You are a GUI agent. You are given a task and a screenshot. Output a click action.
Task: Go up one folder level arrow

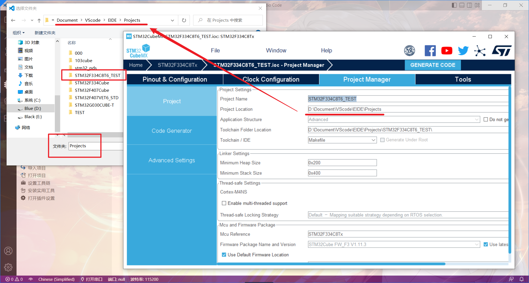pyautogui.click(x=39, y=20)
